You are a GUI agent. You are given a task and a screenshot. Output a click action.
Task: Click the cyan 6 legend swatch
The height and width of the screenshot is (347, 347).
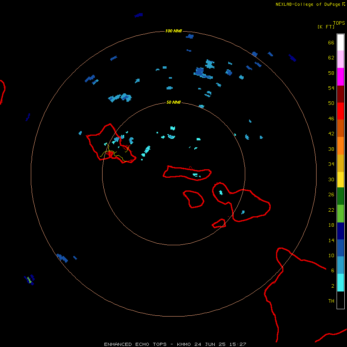pyautogui.click(x=340, y=283)
